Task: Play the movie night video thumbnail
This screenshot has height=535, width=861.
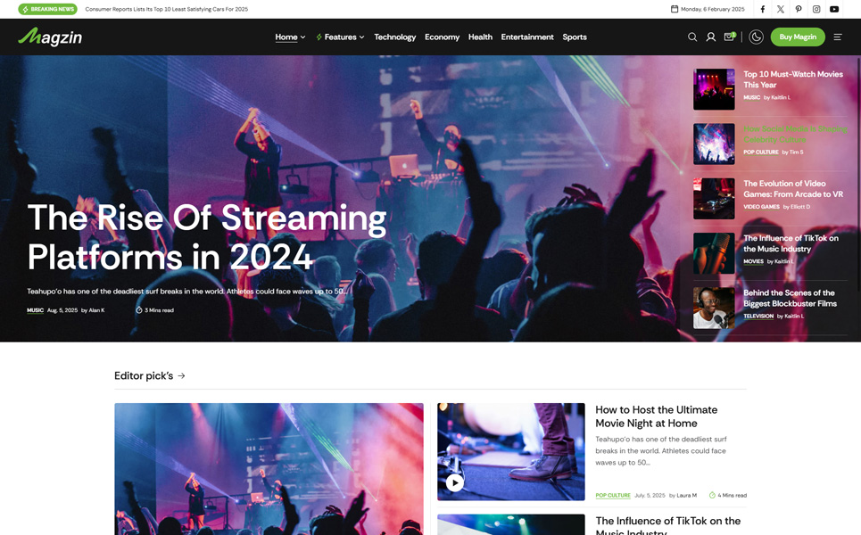Action: 455,482
